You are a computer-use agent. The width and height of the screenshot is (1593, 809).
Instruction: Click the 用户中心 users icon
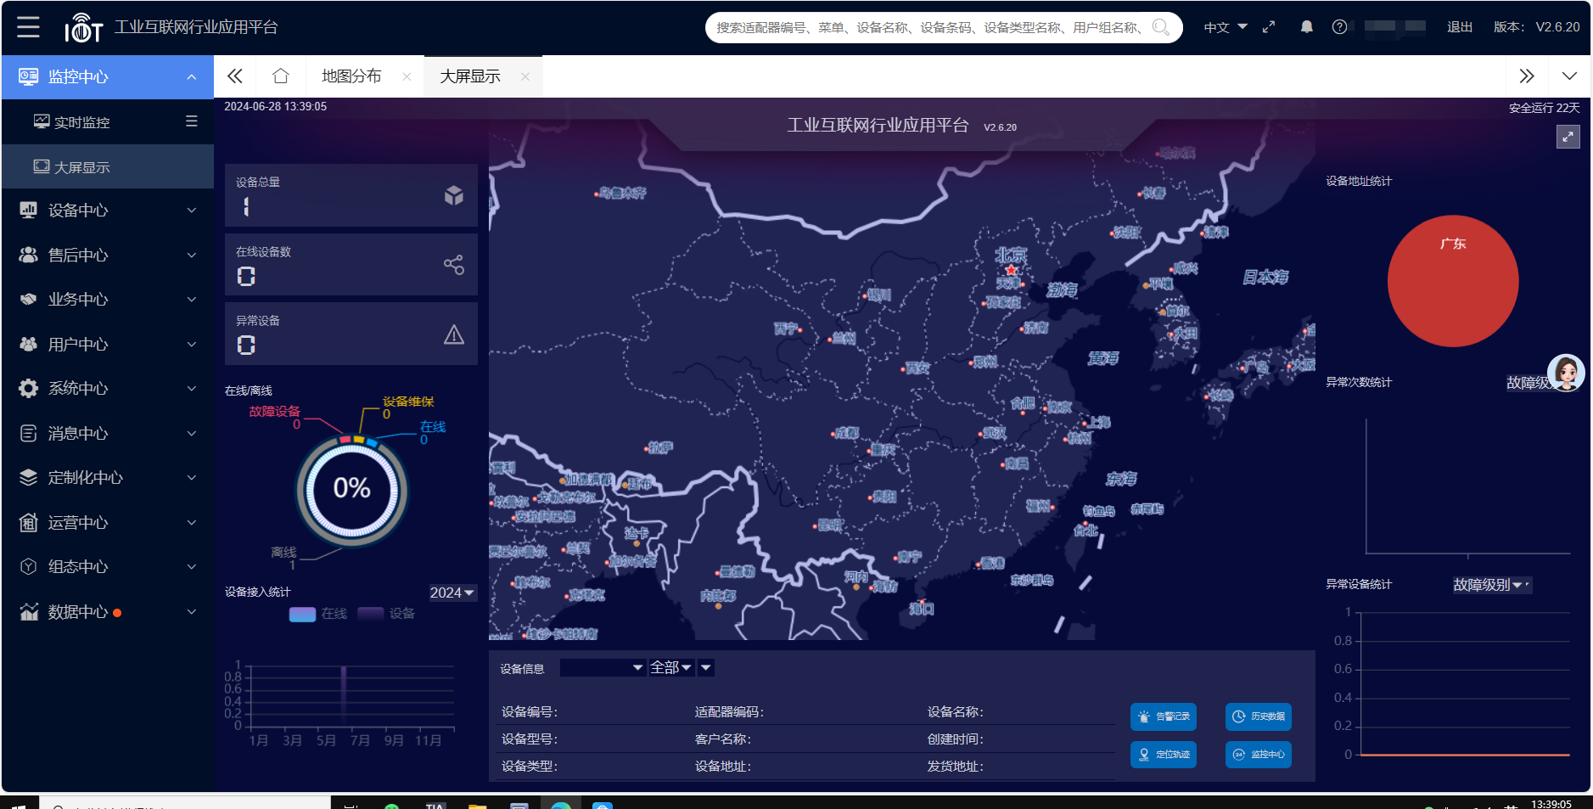coord(28,344)
